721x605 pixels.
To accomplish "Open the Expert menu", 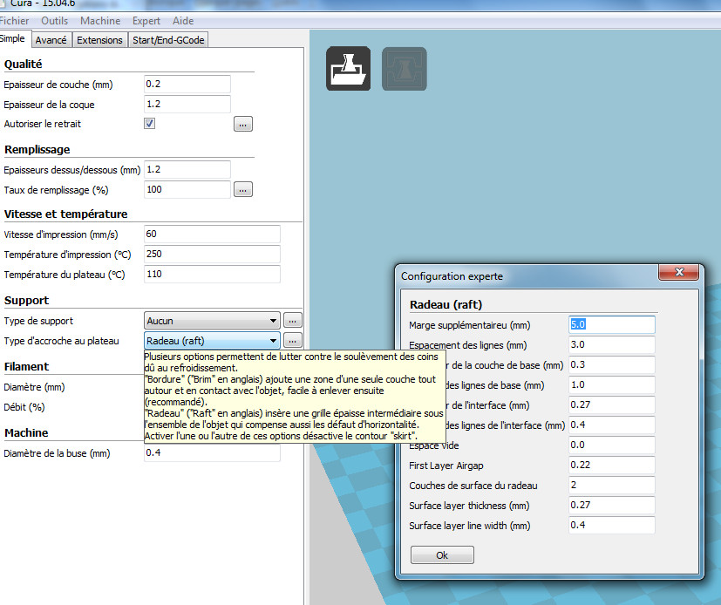I will point(146,21).
